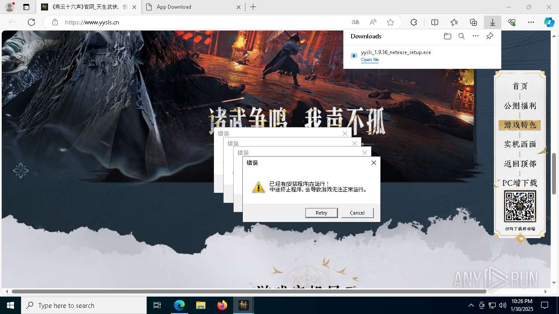Click the translate page icon

point(355,22)
